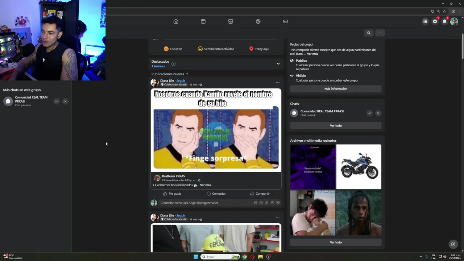The height and width of the screenshot is (261, 464).
Task: Open the account profile picture menu
Action: [x=454, y=21]
